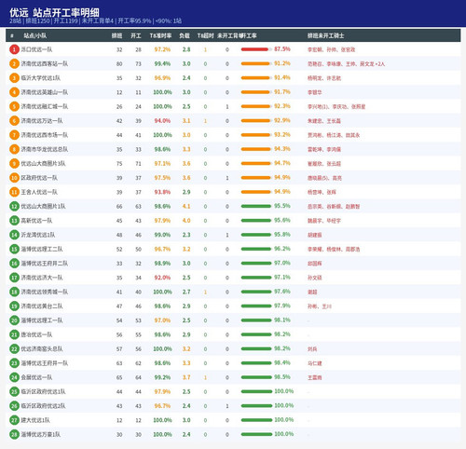Screen dimensions: 466x449
Task: Click the 4.1 load value
Action: point(186,206)
